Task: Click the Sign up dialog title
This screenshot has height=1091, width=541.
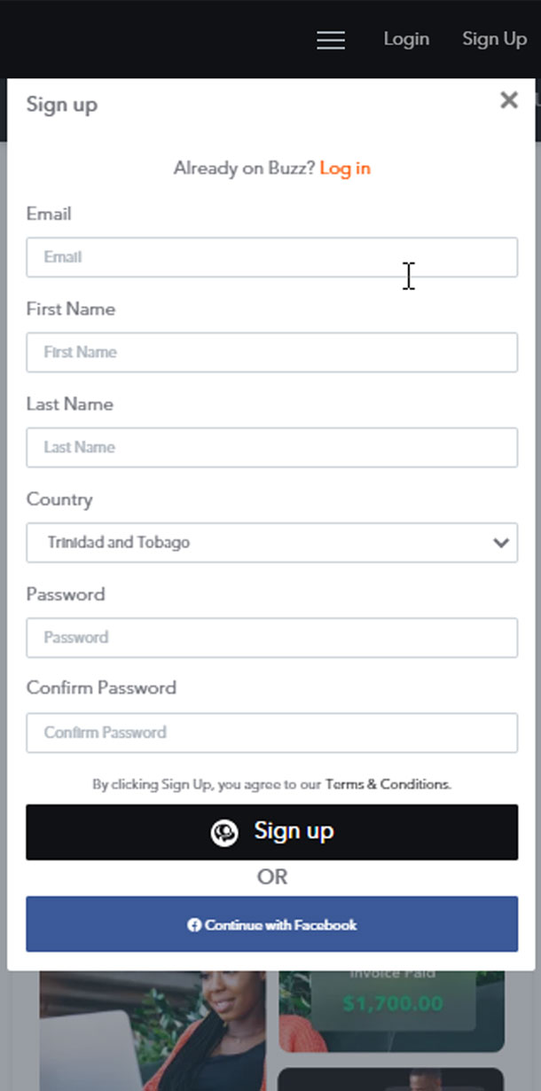Action: pyautogui.click(x=62, y=105)
